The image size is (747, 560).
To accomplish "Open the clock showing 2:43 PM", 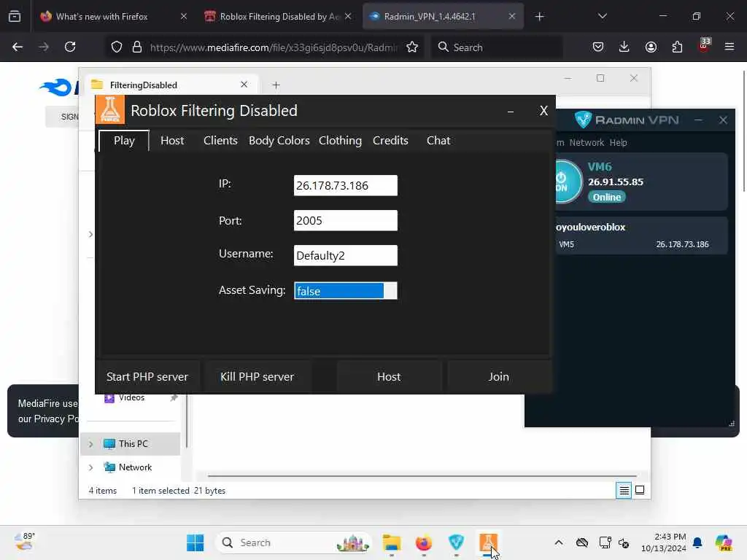I will pyautogui.click(x=663, y=542).
